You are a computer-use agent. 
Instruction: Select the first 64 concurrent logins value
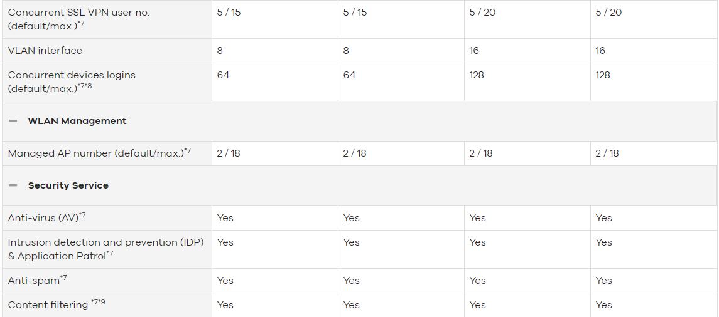click(x=223, y=75)
